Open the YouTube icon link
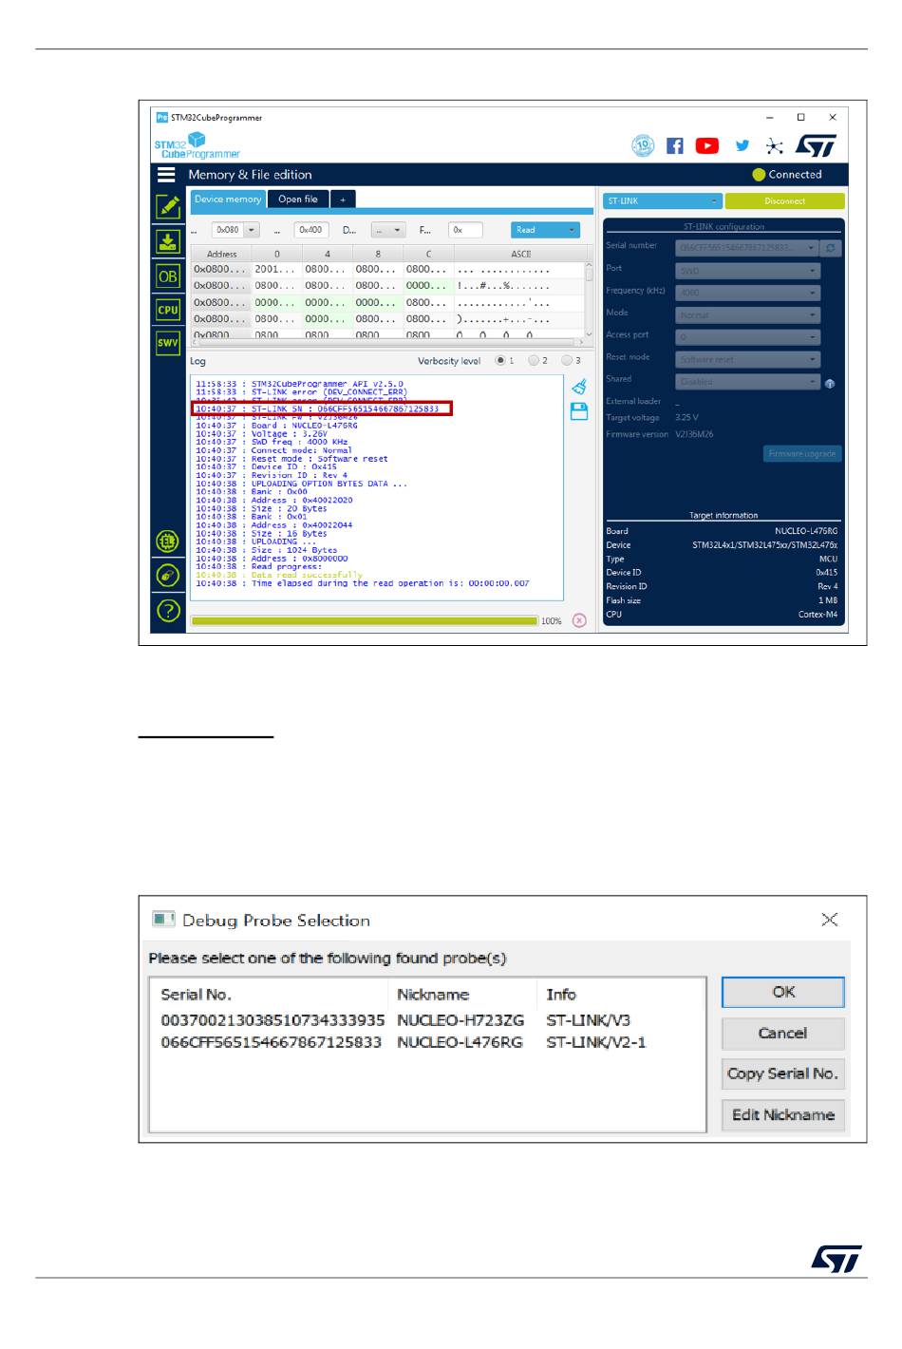This screenshot has width=902, height=1349. coord(707,145)
